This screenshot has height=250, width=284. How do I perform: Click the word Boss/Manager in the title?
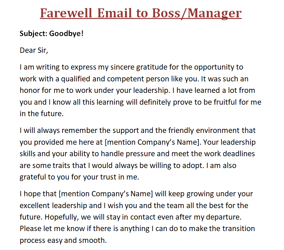click(196, 13)
